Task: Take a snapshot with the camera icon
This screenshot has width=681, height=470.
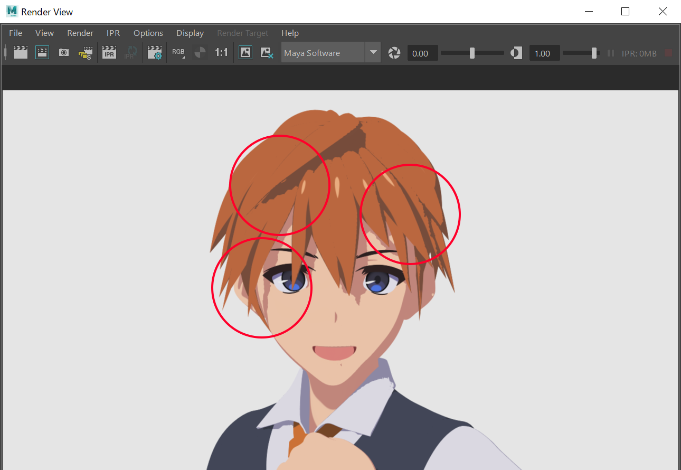Action: click(x=64, y=53)
